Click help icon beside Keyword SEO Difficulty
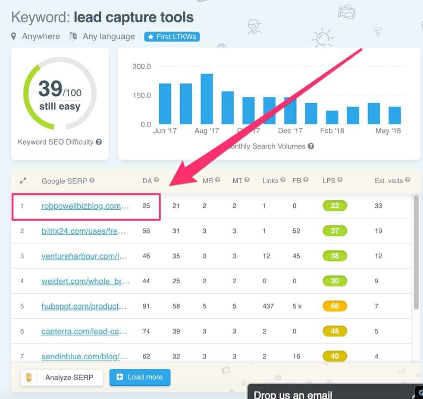Image resolution: width=423 pixels, height=399 pixels. pyautogui.click(x=99, y=142)
